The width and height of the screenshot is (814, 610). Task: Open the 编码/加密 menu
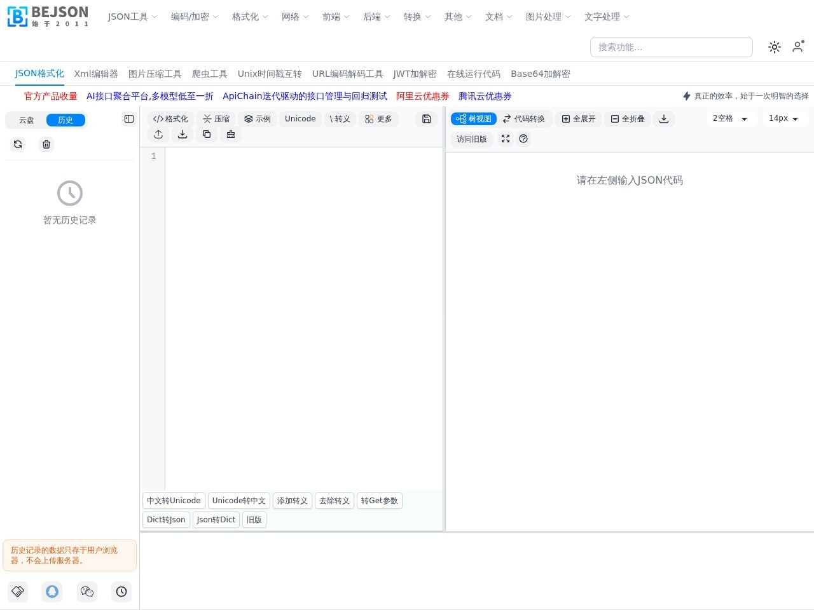tap(195, 17)
